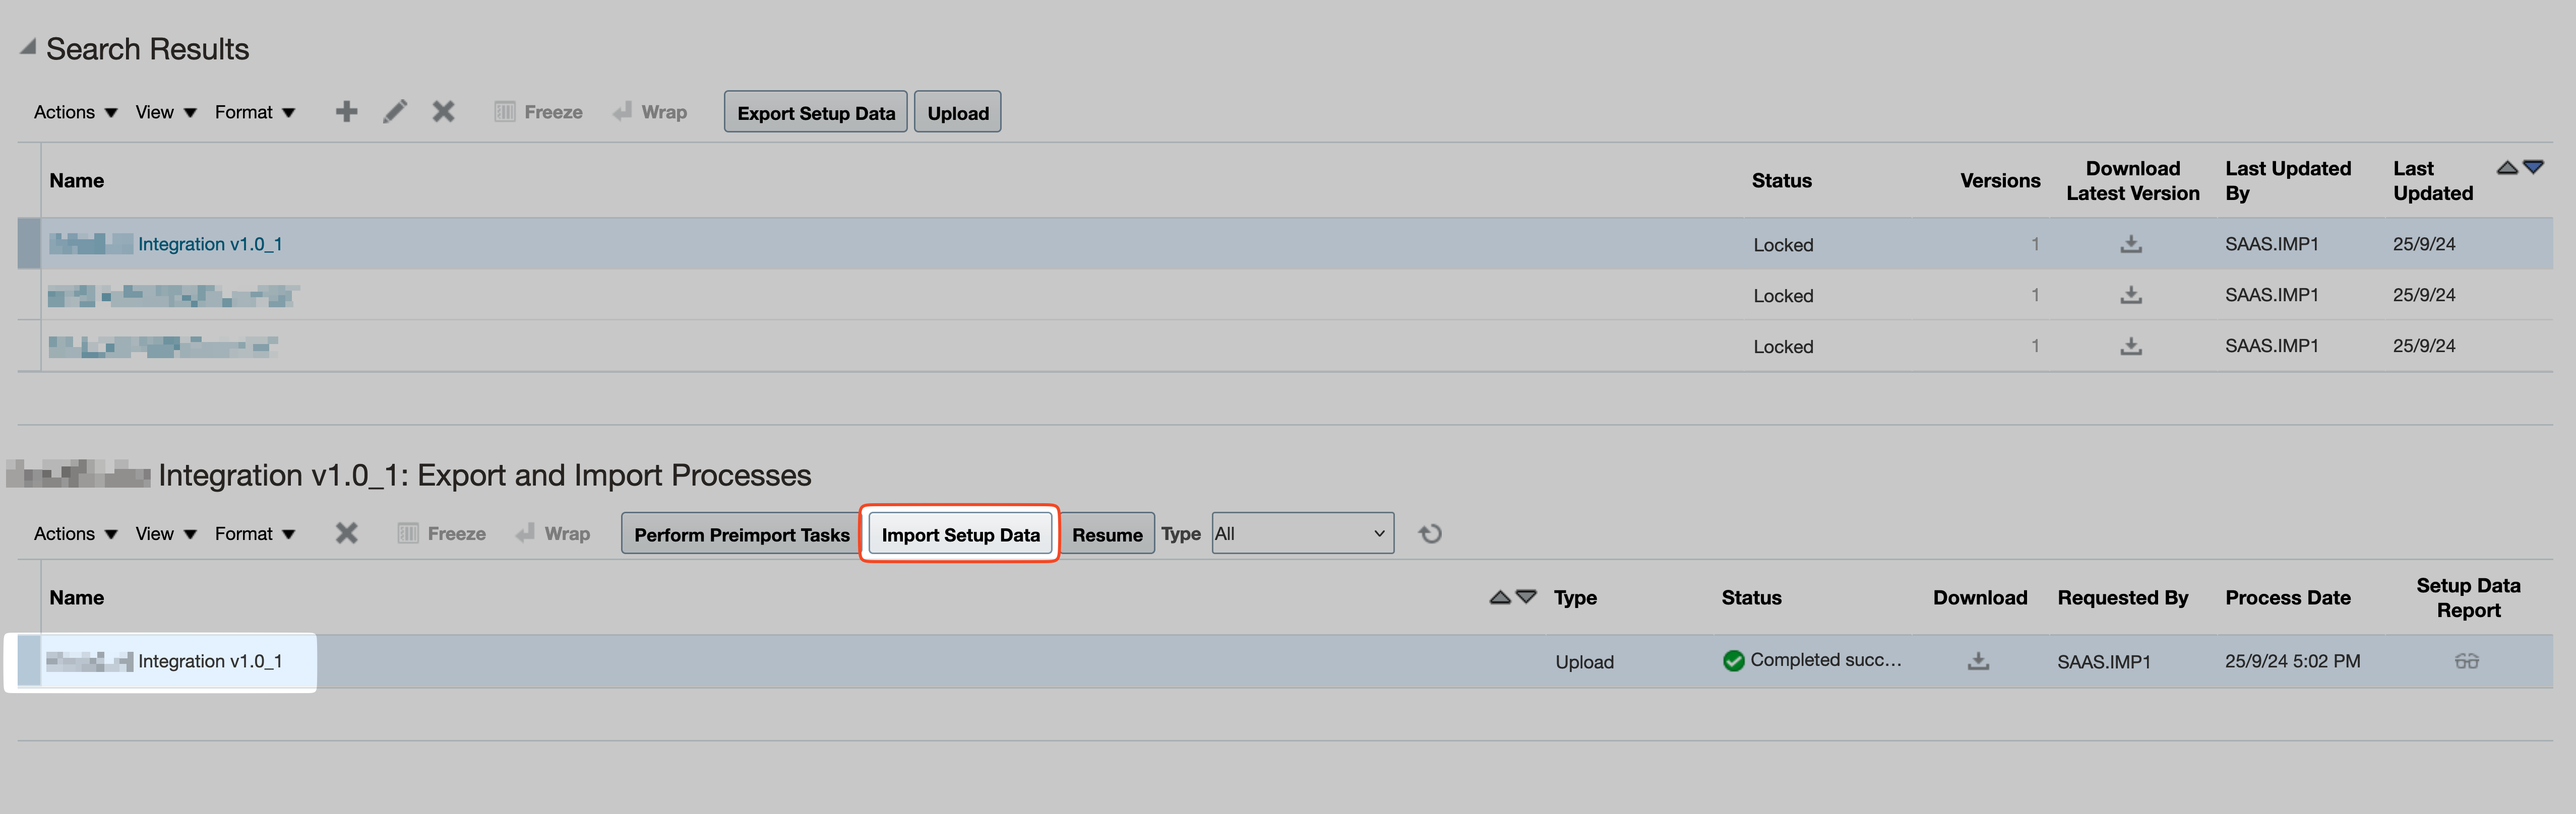Click the Refresh icon beside Type dropdown
The width and height of the screenshot is (2576, 814).
click(1430, 533)
